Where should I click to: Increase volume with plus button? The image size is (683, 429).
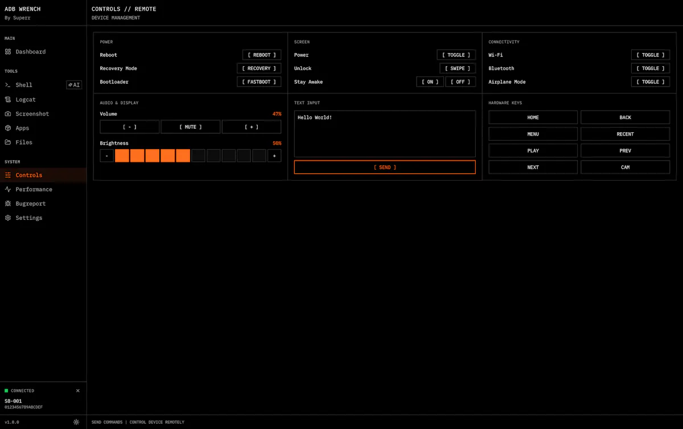pyautogui.click(x=252, y=127)
